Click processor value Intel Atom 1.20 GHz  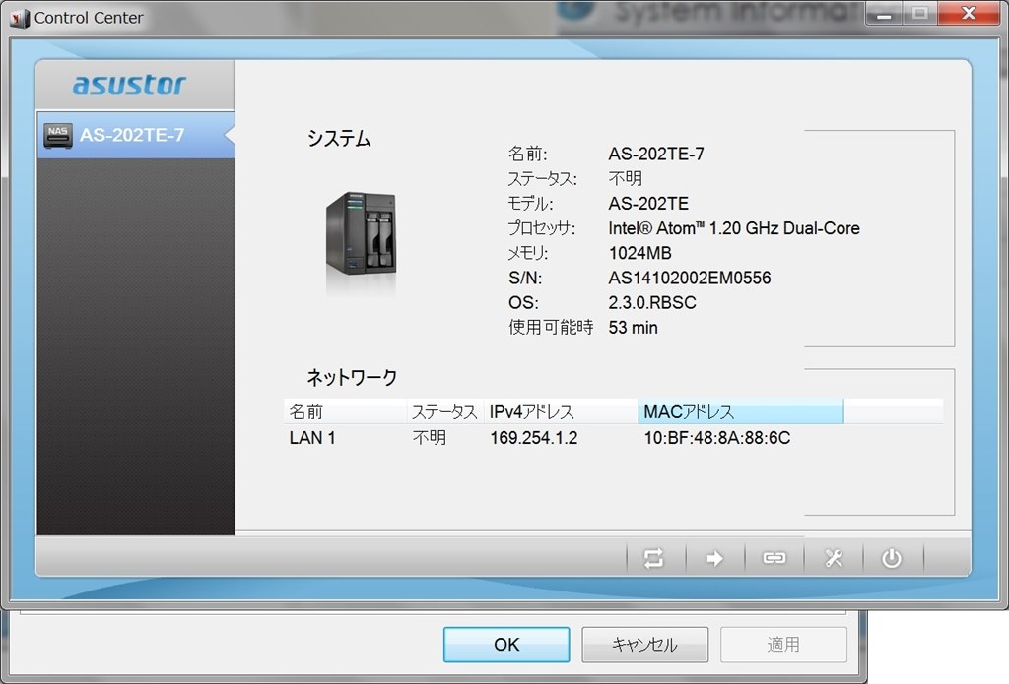click(733, 228)
